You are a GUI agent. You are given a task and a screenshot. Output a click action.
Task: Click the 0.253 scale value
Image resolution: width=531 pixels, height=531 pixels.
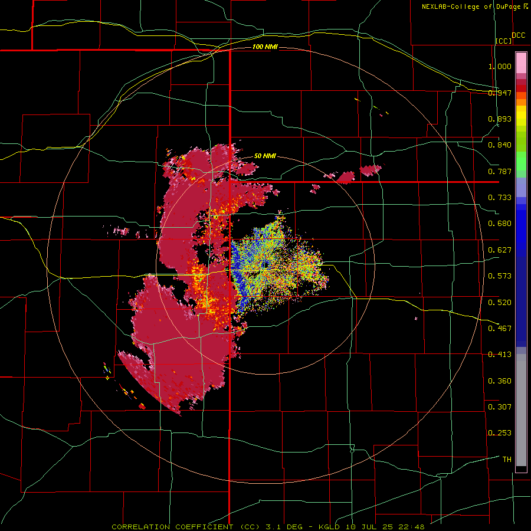click(x=500, y=433)
